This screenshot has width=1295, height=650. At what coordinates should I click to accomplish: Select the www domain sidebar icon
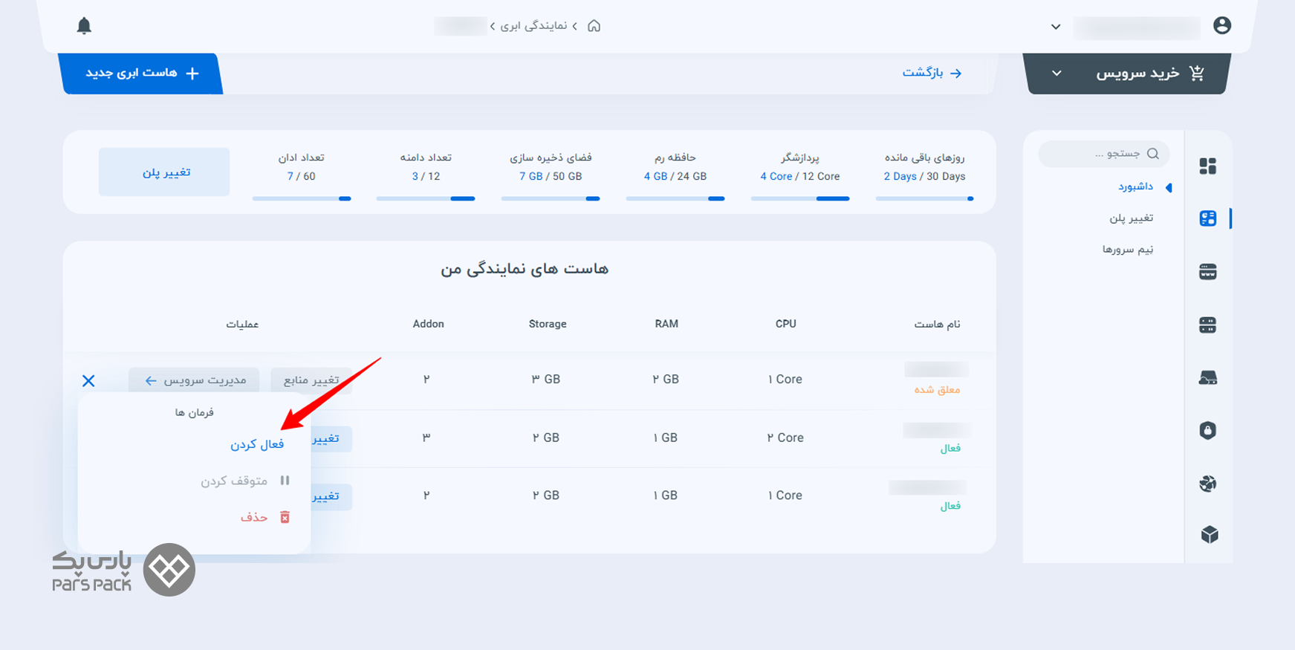pyautogui.click(x=1207, y=272)
